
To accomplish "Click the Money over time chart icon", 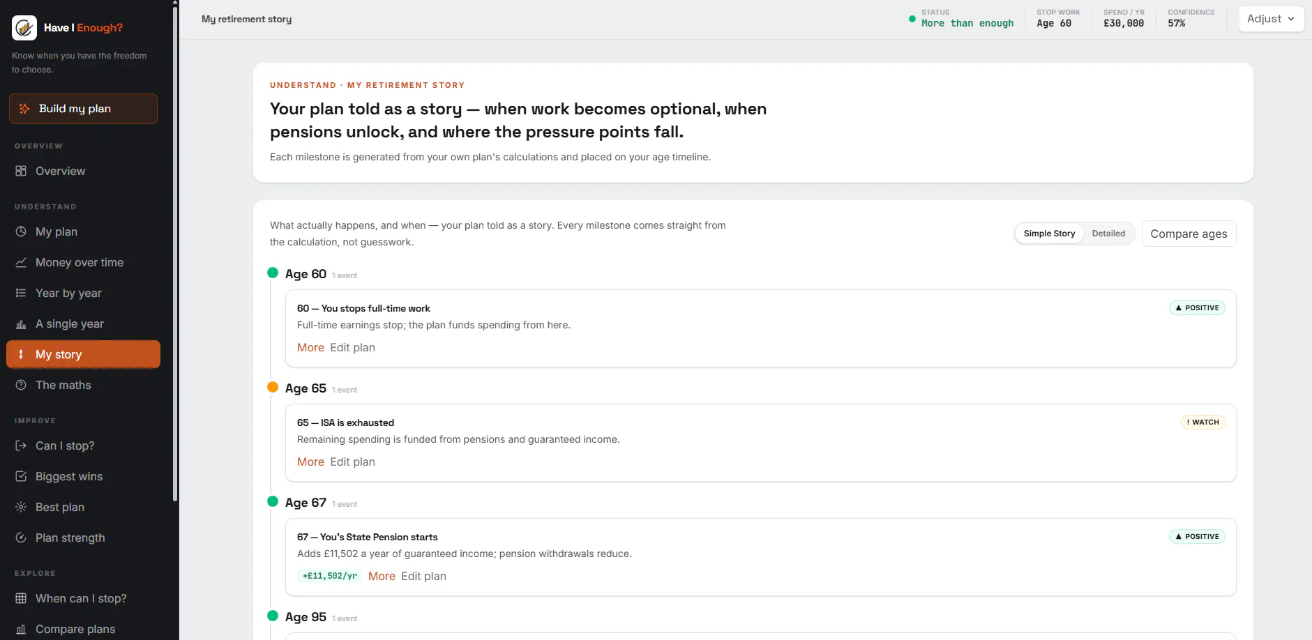I will 21,262.
